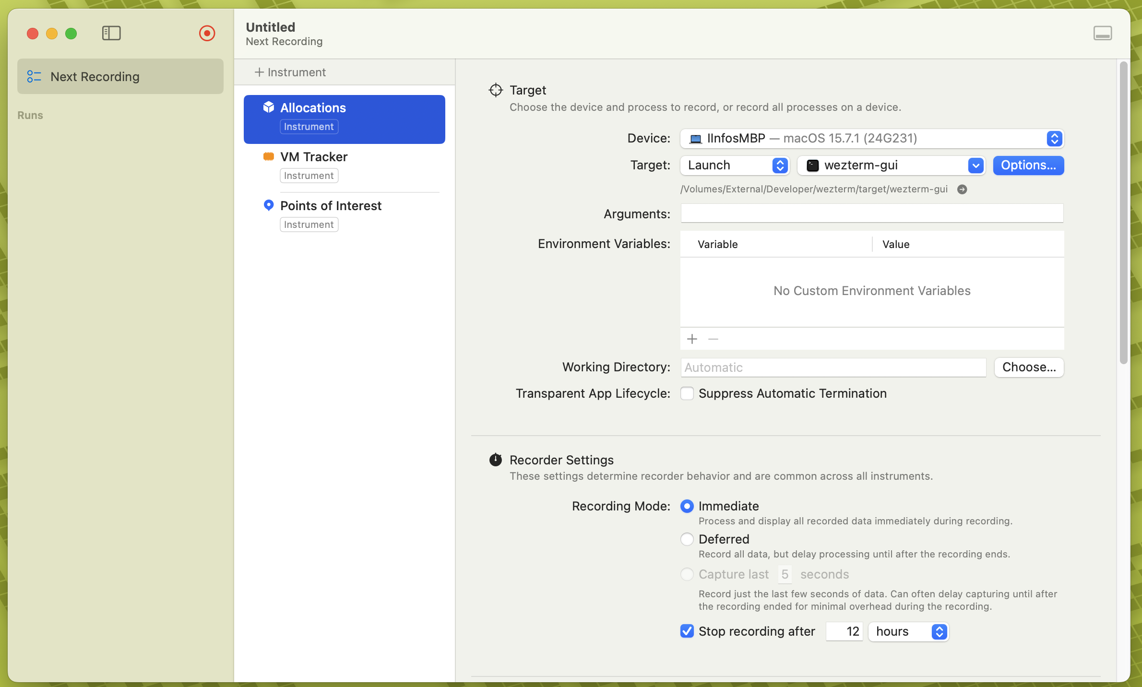1142x687 pixels.
Task: Reveal wezterm-gui path with arrow icon
Action: click(962, 190)
